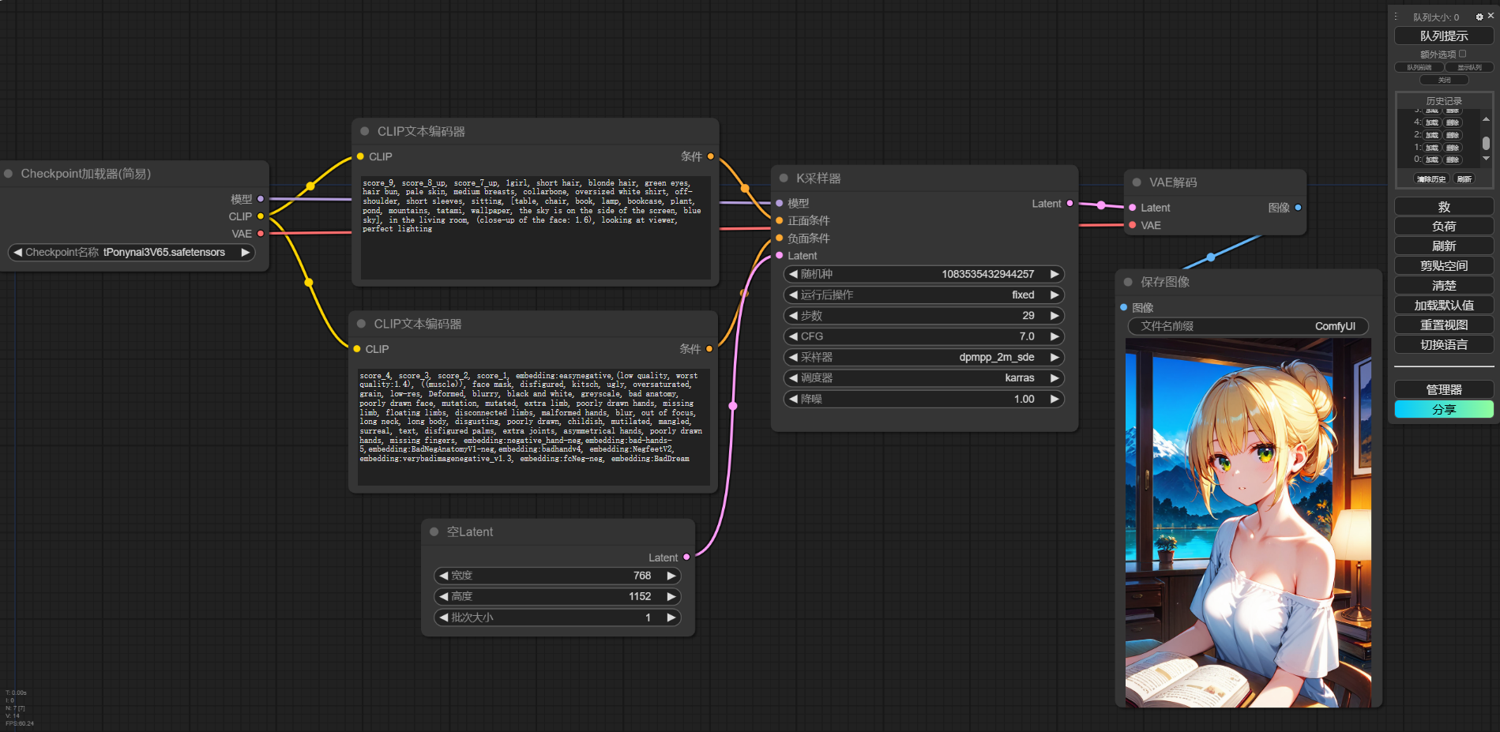This screenshot has width=1500, height=732.
Task: Increase 随机种 seed with right arrow
Action: (x=1055, y=274)
